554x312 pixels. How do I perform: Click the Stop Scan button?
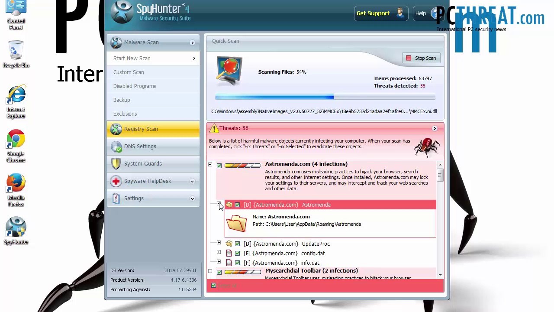421,58
